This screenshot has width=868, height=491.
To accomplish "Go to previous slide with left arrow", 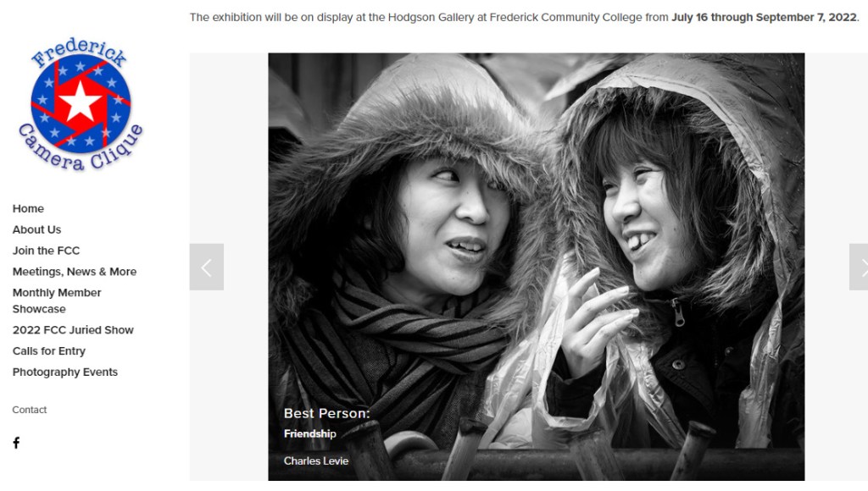I will [207, 267].
